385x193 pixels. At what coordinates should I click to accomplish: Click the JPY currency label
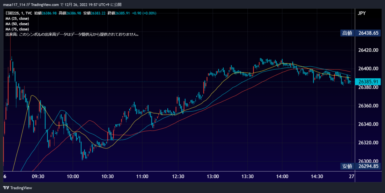(362, 13)
